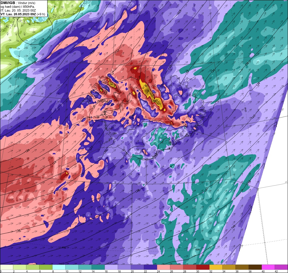
Task: Select the 2–4 m/s light green legend swatch
Action: click(x=20, y=267)
